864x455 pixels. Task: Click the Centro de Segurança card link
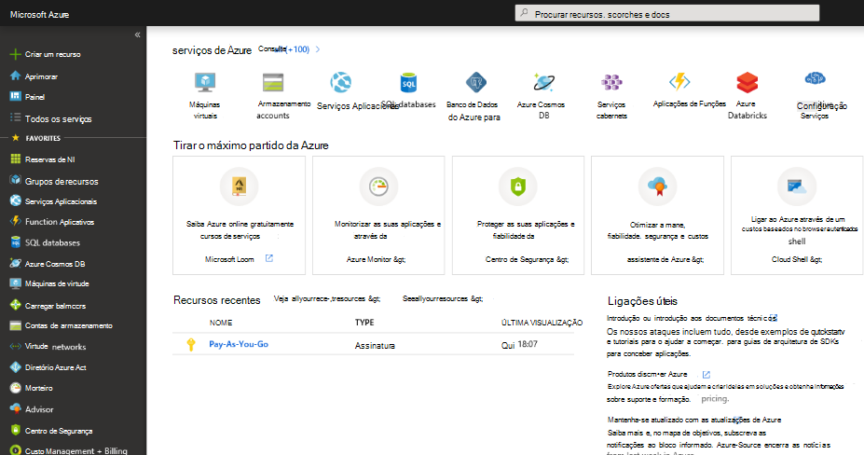[527, 259]
